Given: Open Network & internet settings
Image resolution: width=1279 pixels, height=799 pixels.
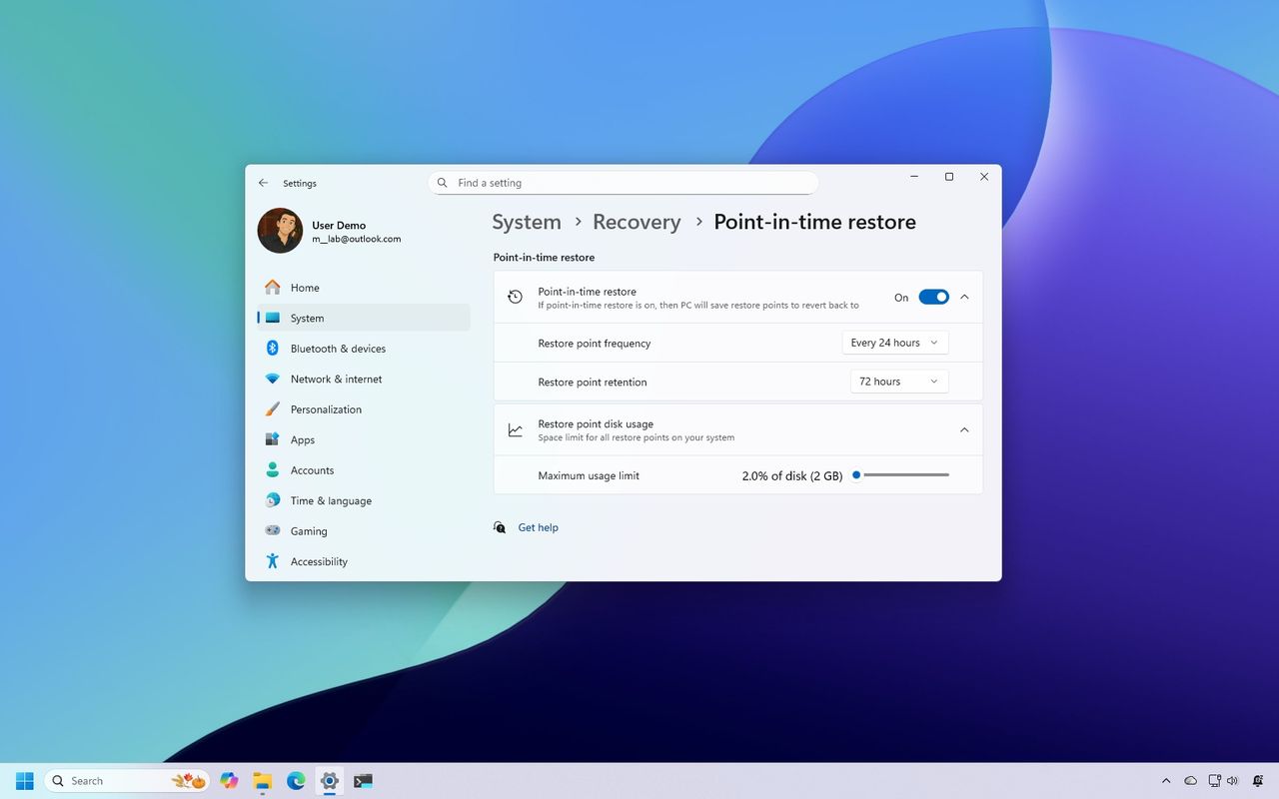Looking at the screenshot, I should 336,379.
